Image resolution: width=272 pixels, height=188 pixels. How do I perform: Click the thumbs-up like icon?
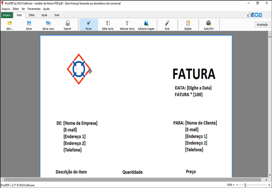[x=249, y=15]
